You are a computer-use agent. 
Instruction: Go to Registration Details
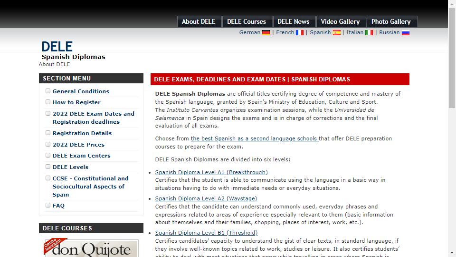tap(82, 133)
